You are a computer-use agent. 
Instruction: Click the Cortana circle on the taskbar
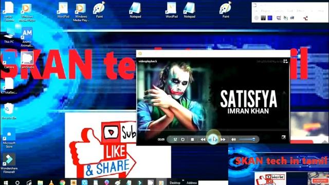pos(17,182)
